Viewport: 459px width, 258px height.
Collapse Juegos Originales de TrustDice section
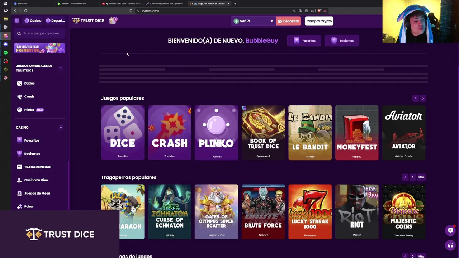pyautogui.click(x=61, y=68)
